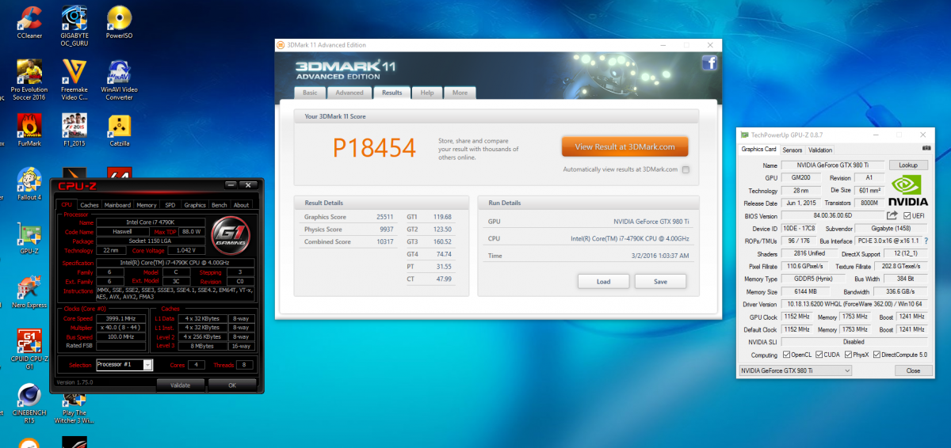
Task: Click the Facebook icon in 3DMark
Action: point(709,63)
